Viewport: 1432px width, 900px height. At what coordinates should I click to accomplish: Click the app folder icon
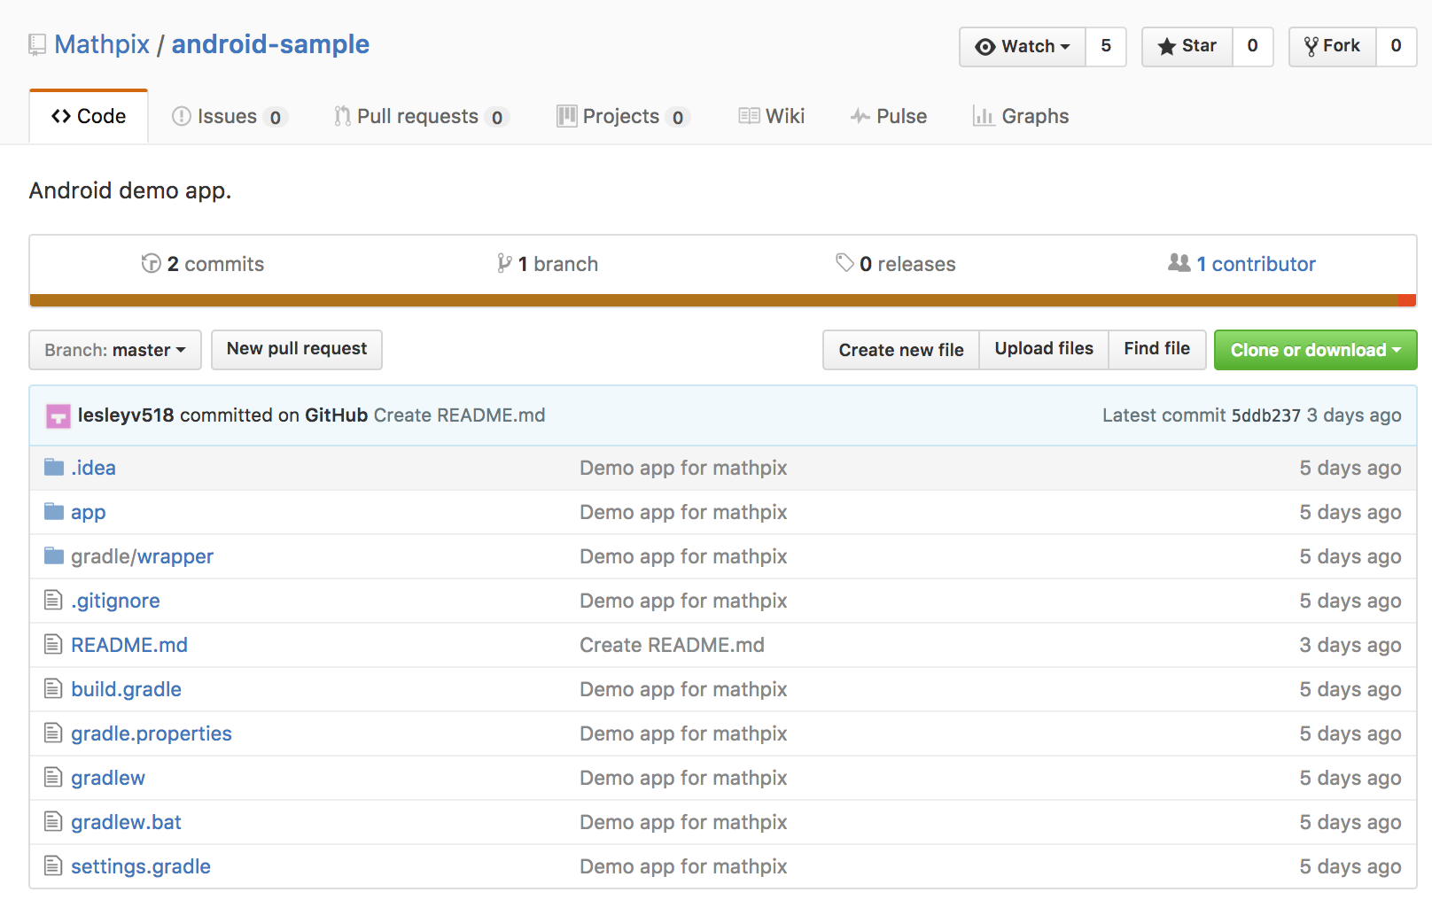tap(54, 511)
